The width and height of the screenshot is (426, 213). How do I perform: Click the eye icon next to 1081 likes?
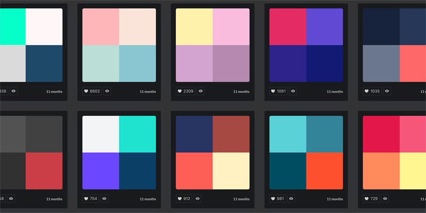click(x=293, y=91)
